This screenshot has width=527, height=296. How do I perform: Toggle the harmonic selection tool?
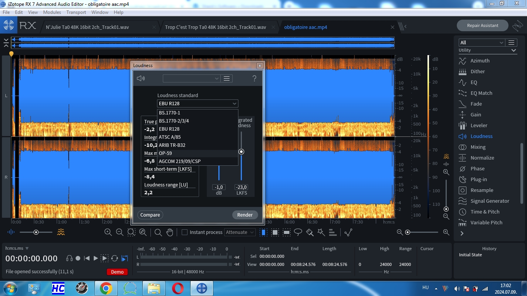click(x=333, y=232)
